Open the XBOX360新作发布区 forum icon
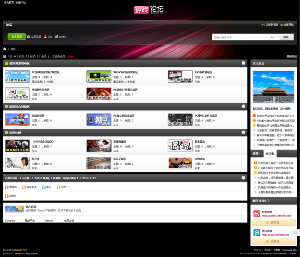This screenshot has height=257, width=300. (99, 76)
